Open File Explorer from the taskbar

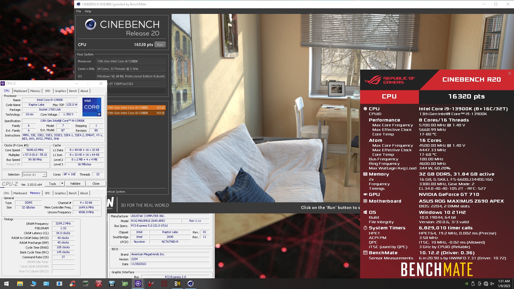pyautogui.click(x=20, y=284)
